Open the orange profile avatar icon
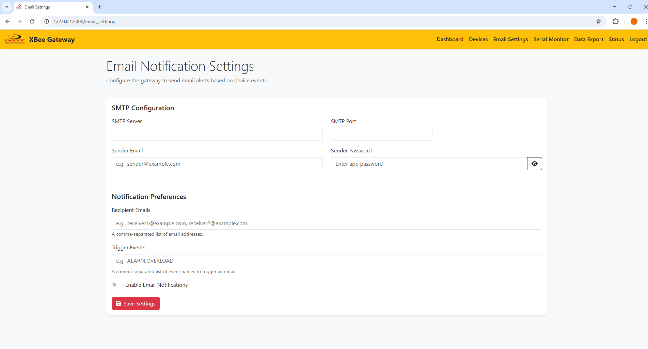This screenshot has width=648, height=349. (634, 21)
